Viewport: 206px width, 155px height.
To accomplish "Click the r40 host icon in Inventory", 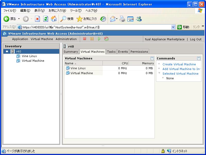I will point(12,51).
